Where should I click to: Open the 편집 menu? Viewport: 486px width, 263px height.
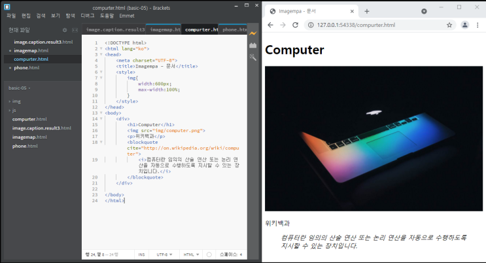26,16
